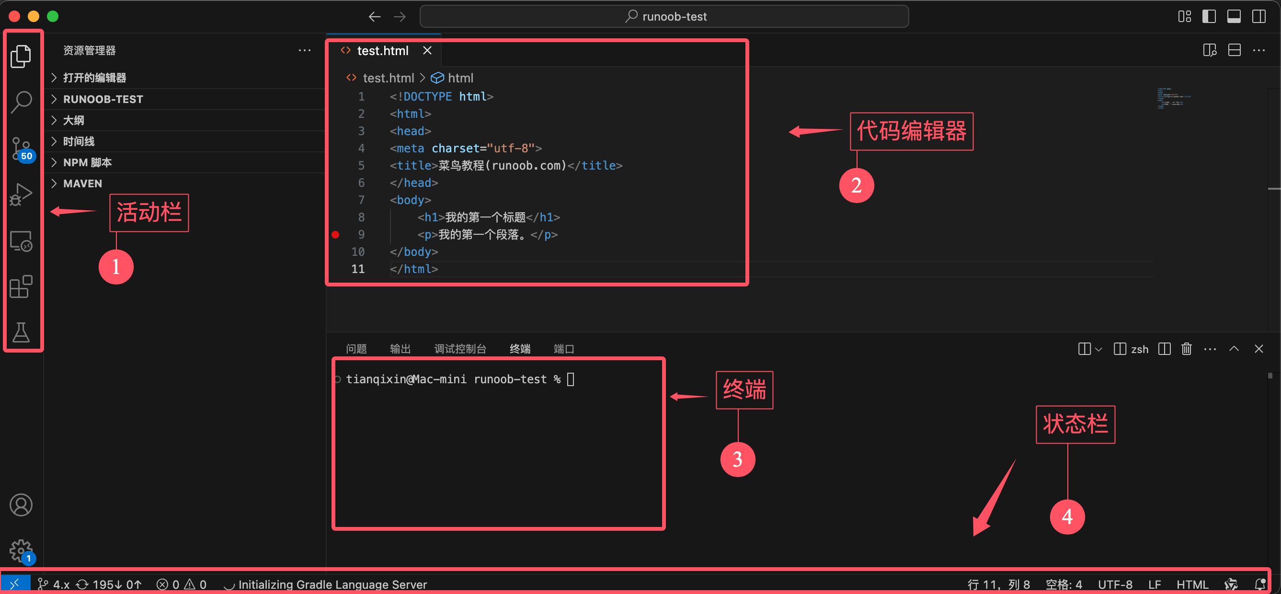This screenshot has width=1281, height=594.
Task: Click the Accounts icon in activity bar
Action: pyautogui.click(x=21, y=505)
